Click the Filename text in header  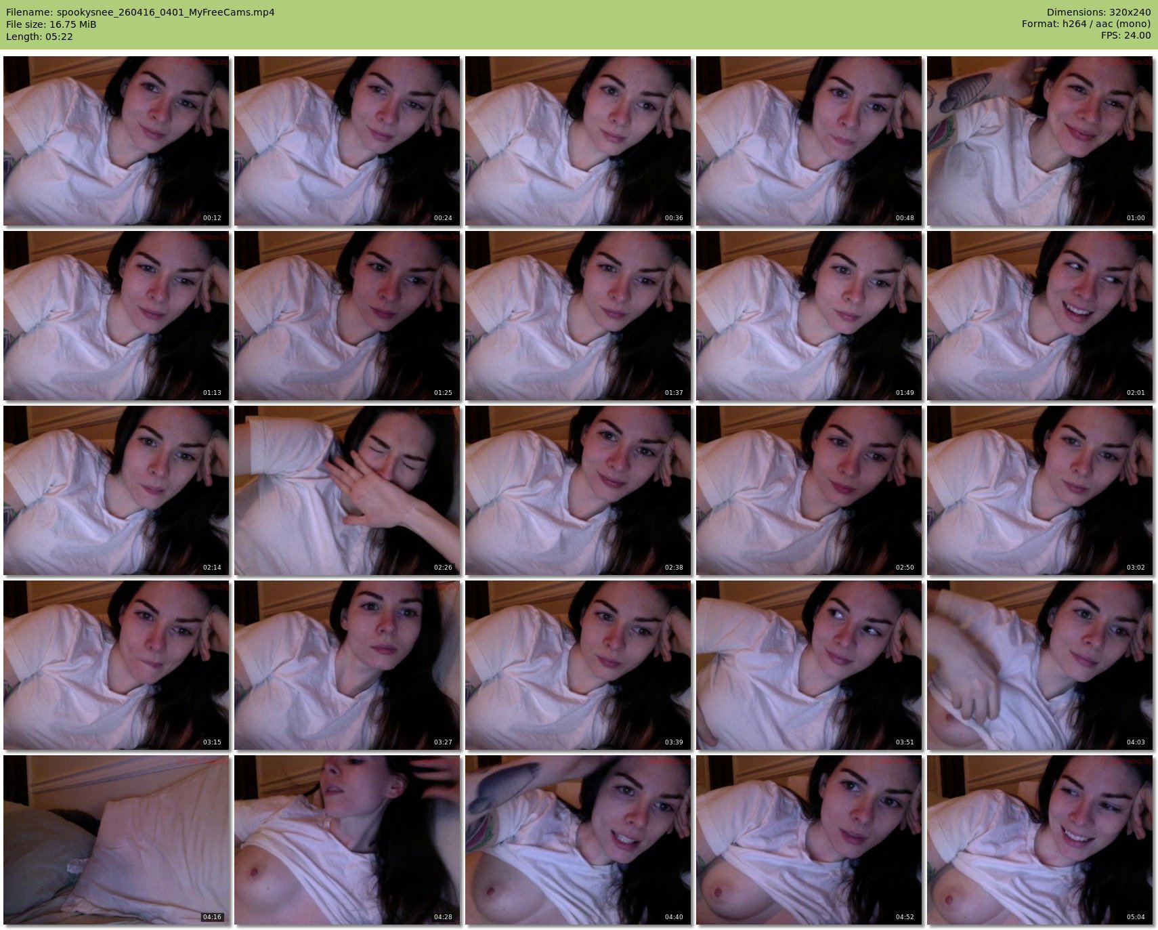[140, 12]
